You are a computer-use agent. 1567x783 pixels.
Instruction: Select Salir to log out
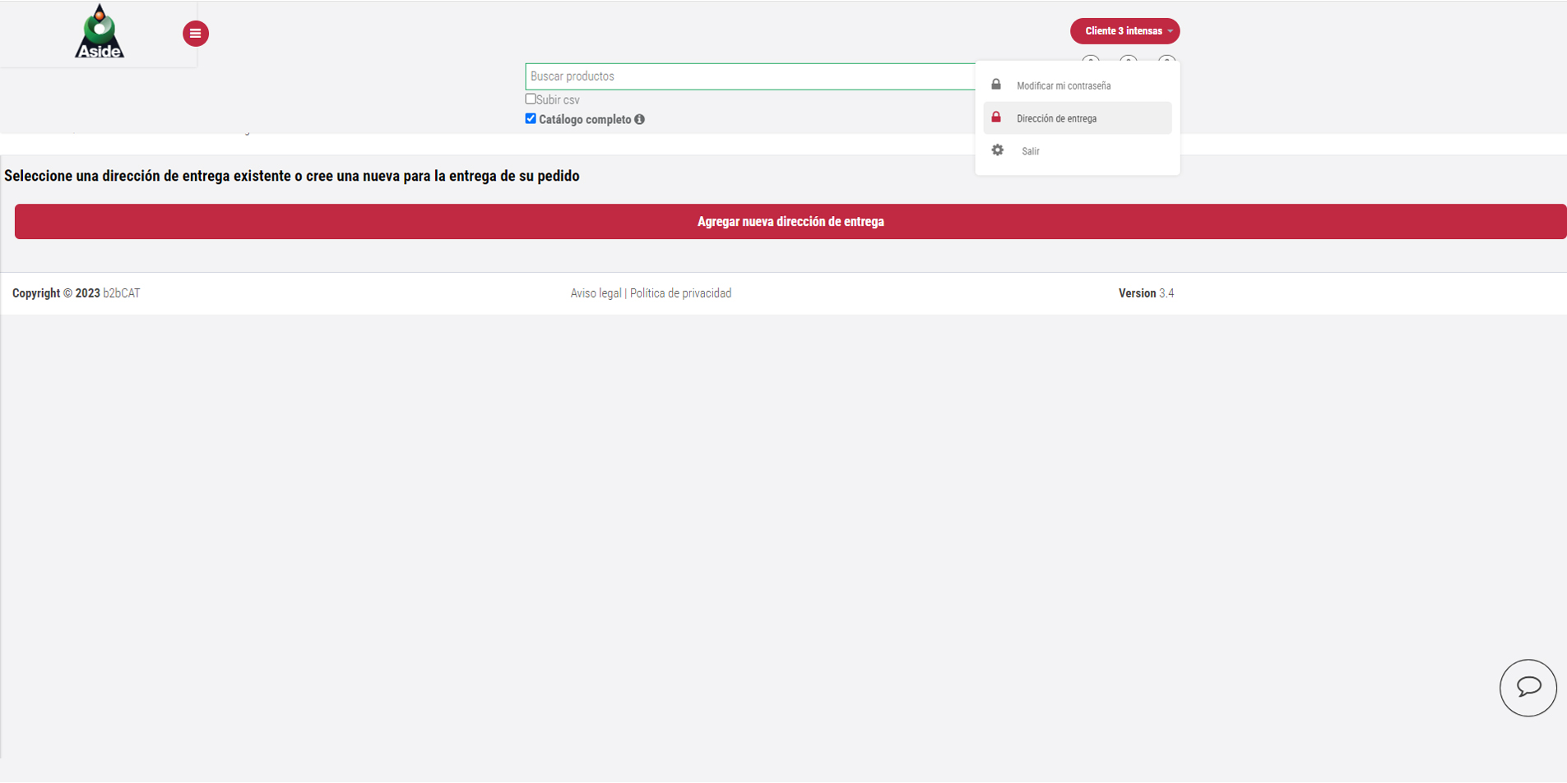pos(1030,151)
